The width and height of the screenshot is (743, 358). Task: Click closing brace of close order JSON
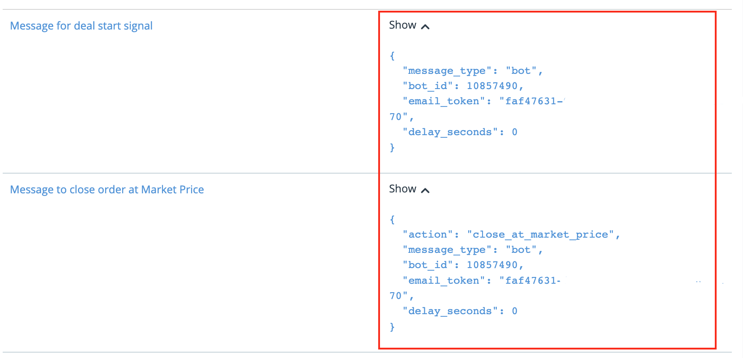pyautogui.click(x=392, y=327)
